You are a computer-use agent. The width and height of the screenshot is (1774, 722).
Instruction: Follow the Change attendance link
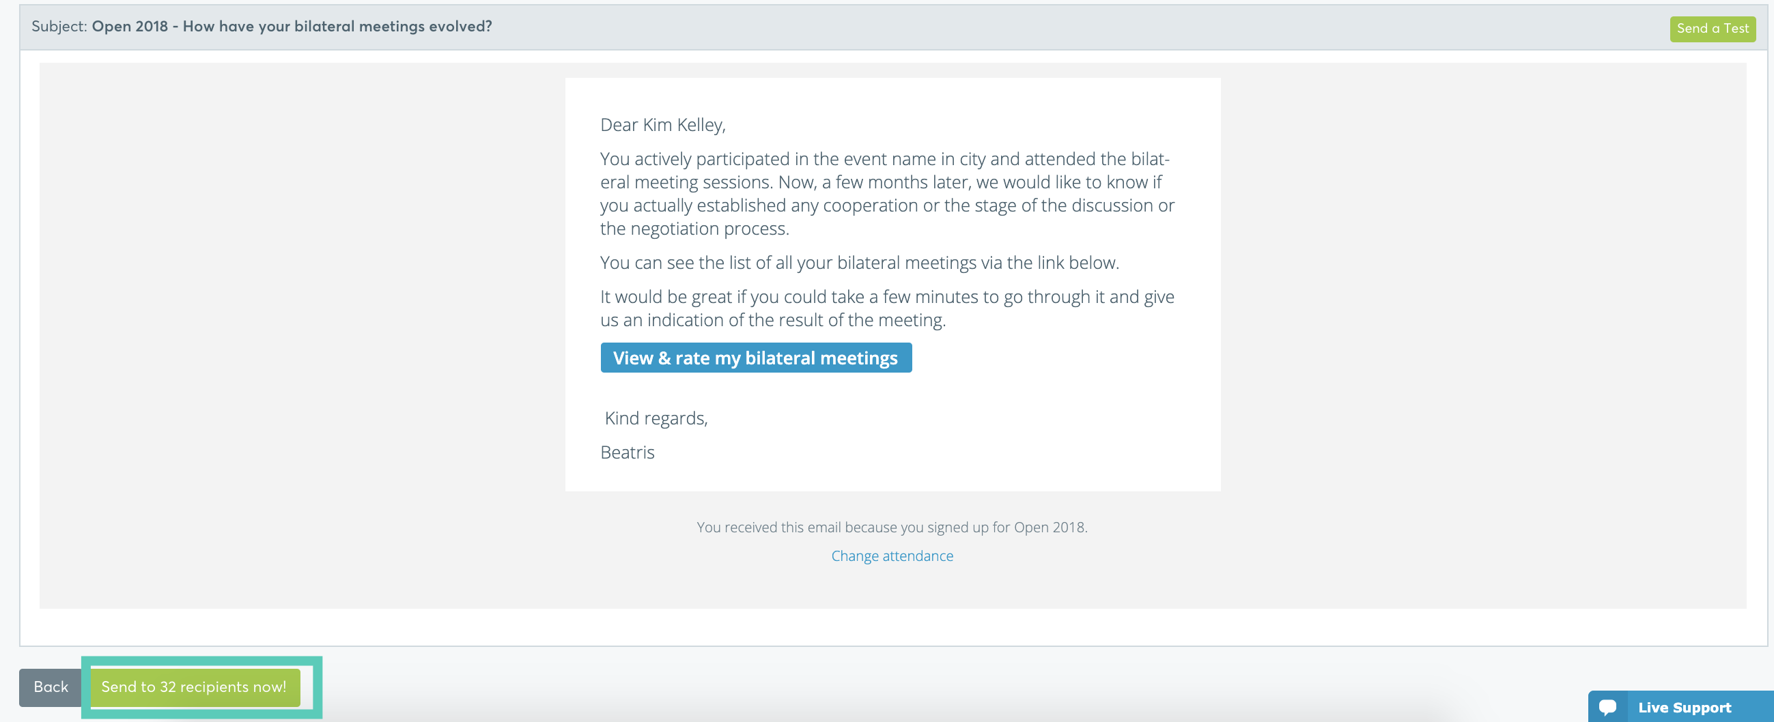click(892, 555)
